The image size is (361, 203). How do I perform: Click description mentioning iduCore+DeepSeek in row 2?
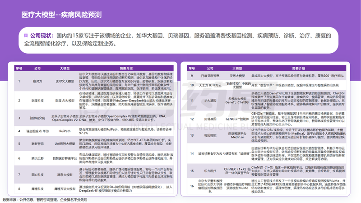[126, 101]
